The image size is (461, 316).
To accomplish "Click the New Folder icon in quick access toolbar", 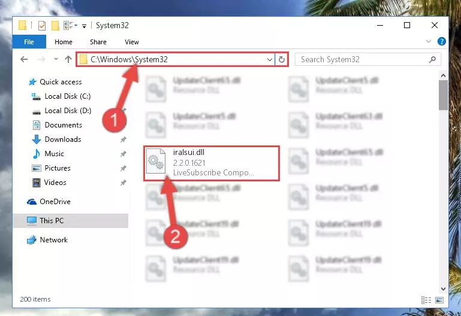I will click(55, 26).
